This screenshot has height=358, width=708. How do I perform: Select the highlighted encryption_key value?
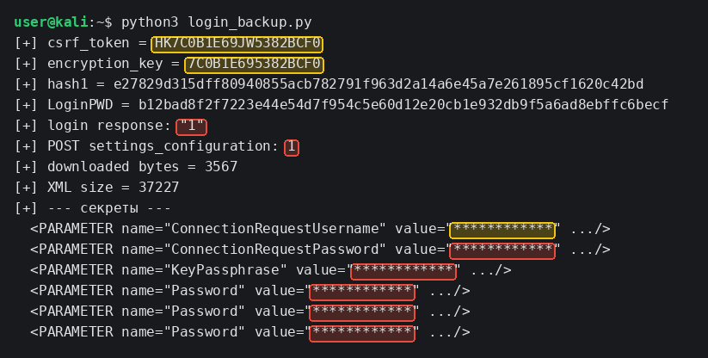(255, 64)
